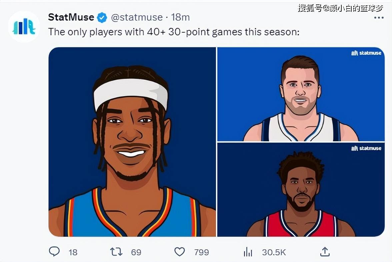The height and width of the screenshot is (262, 392).
Task: Click the 18m timestamp
Action: pyautogui.click(x=180, y=17)
